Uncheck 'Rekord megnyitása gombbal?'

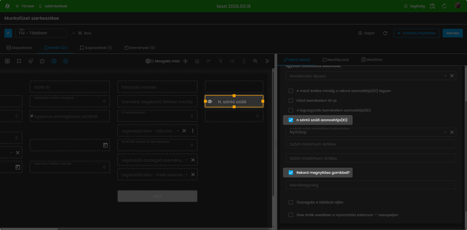point(291,172)
